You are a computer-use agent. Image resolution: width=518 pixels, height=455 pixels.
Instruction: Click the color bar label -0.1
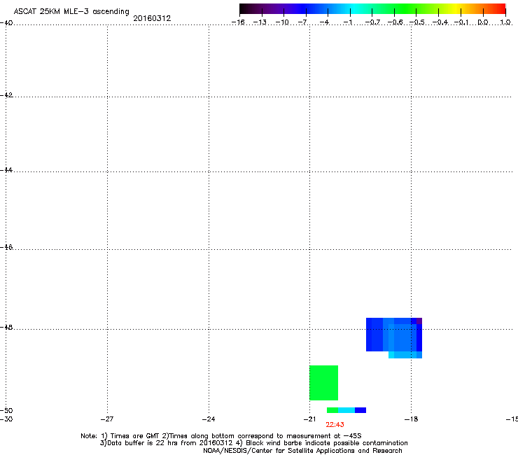(x=461, y=22)
